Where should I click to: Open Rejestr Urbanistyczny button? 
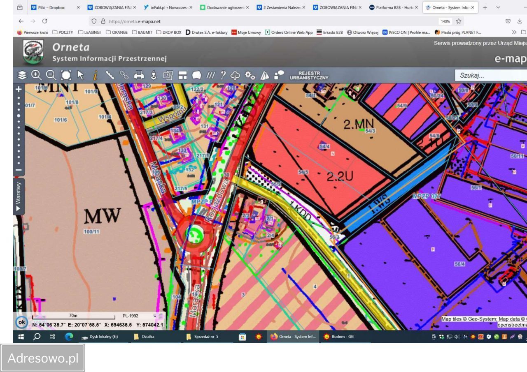309,75
